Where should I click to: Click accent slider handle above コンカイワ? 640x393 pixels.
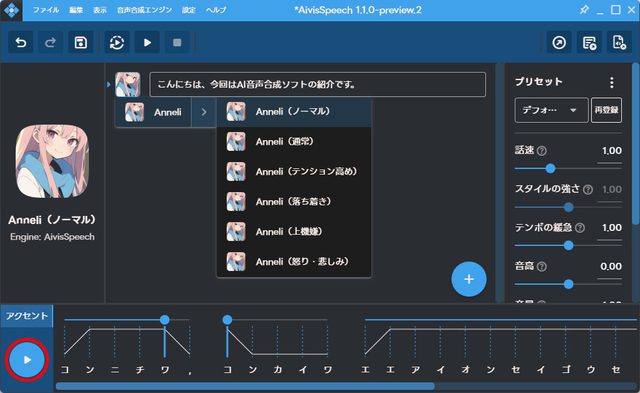pos(227,320)
